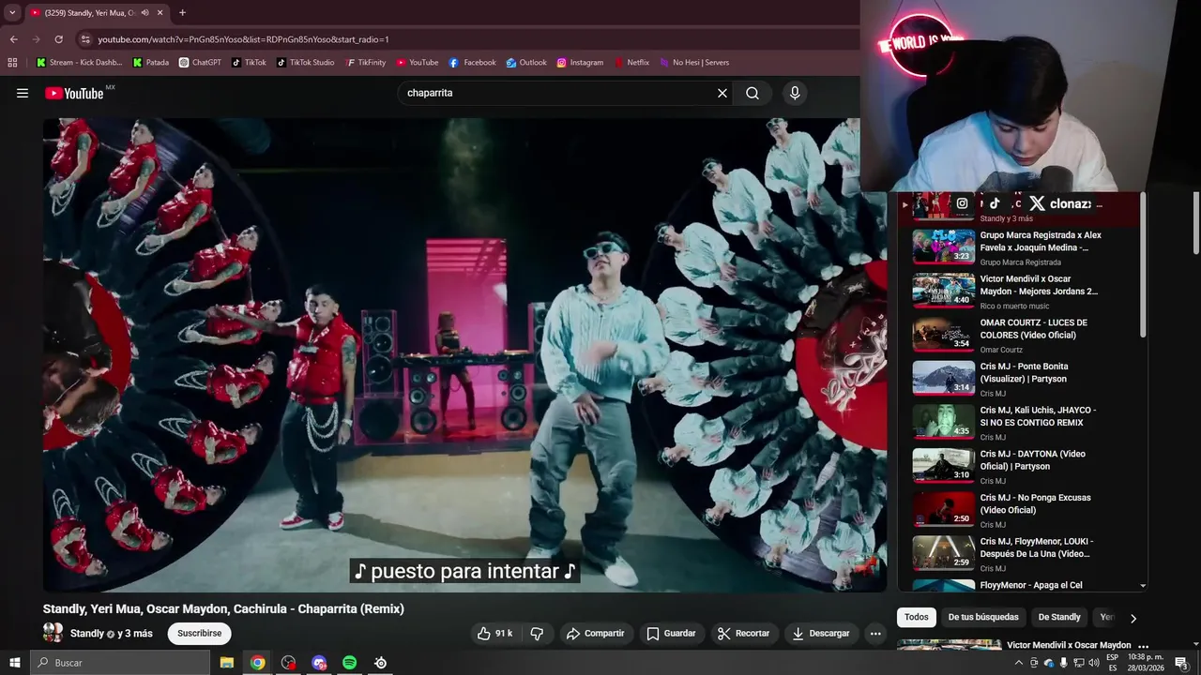
Task: Open the TikTok Studio bookmark
Action: (305, 63)
